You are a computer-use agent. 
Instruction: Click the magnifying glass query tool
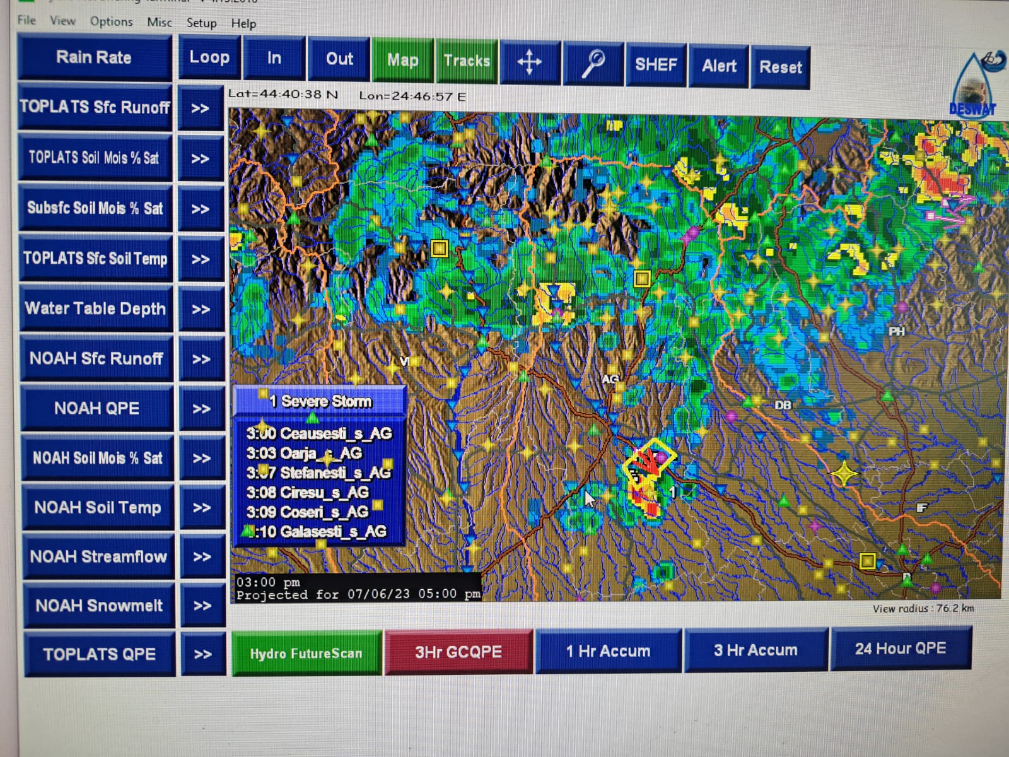(593, 63)
